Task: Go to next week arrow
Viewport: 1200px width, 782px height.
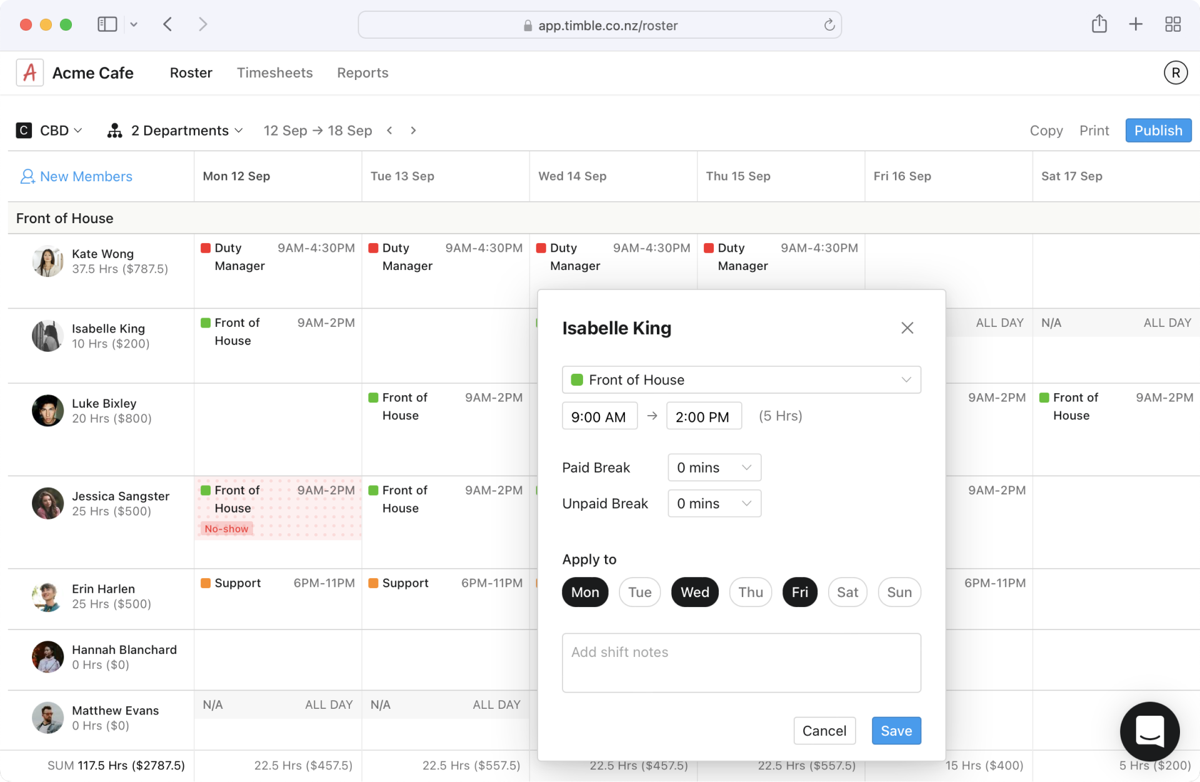Action: tap(413, 130)
